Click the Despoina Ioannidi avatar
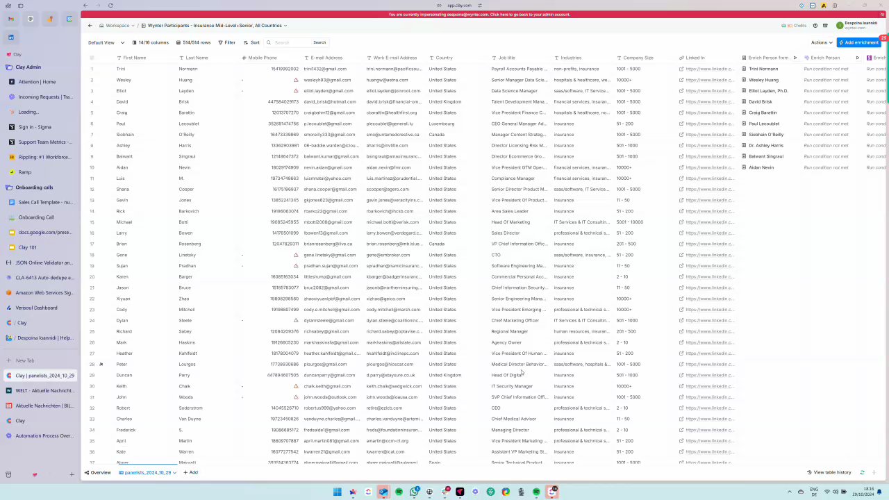 coord(839,26)
